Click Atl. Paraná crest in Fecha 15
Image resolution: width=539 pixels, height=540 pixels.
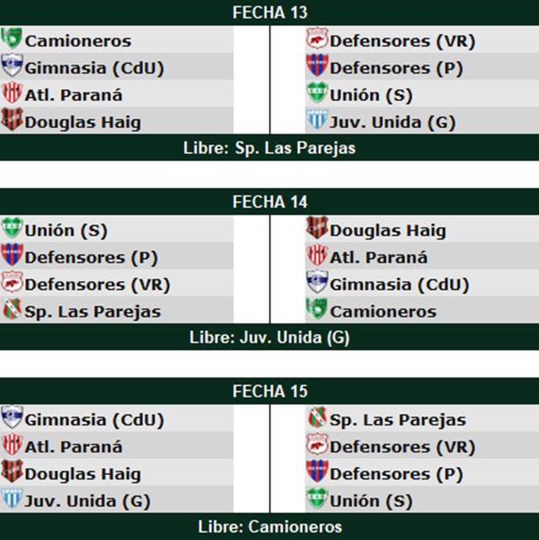12,446
